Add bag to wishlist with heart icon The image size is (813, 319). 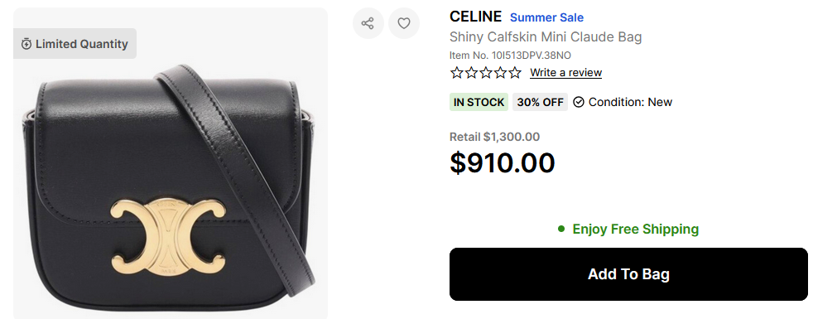404,23
